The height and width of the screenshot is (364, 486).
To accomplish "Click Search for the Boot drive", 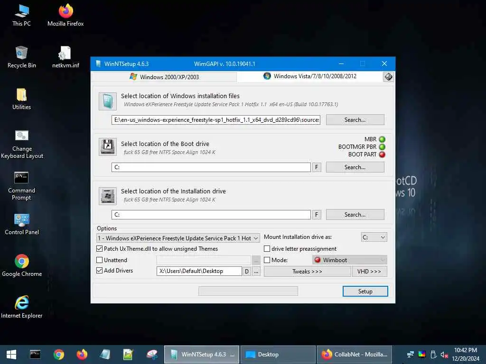I will point(355,167).
